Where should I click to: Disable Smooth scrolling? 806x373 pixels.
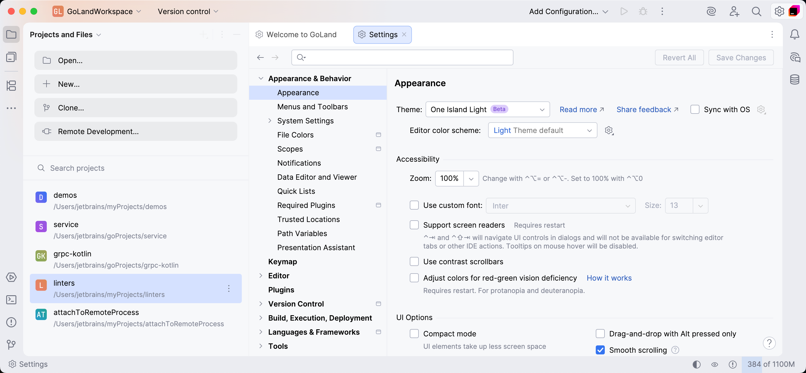[600, 350]
